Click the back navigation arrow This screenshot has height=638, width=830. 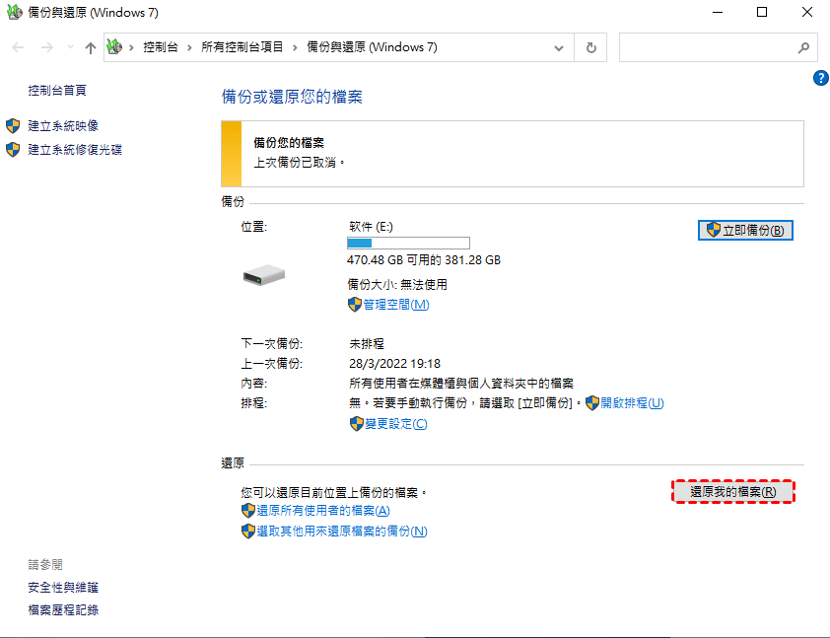[18, 47]
